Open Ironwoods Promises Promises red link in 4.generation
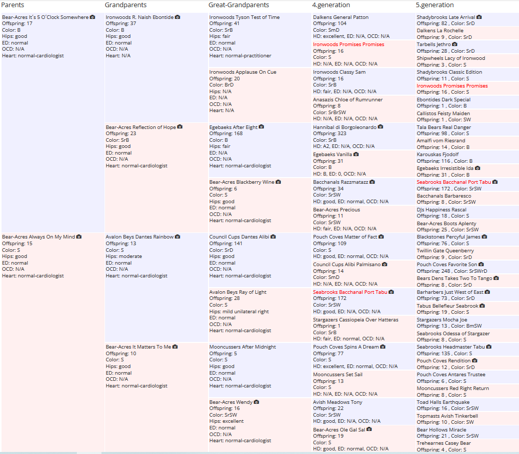This screenshot has width=519, height=454. coord(348,45)
